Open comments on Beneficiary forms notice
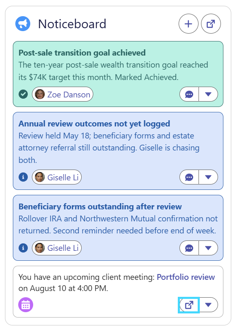The width and height of the screenshot is (235, 330). pos(189,248)
